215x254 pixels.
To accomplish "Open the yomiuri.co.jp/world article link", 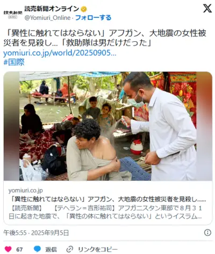I will (x=60, y=53).
